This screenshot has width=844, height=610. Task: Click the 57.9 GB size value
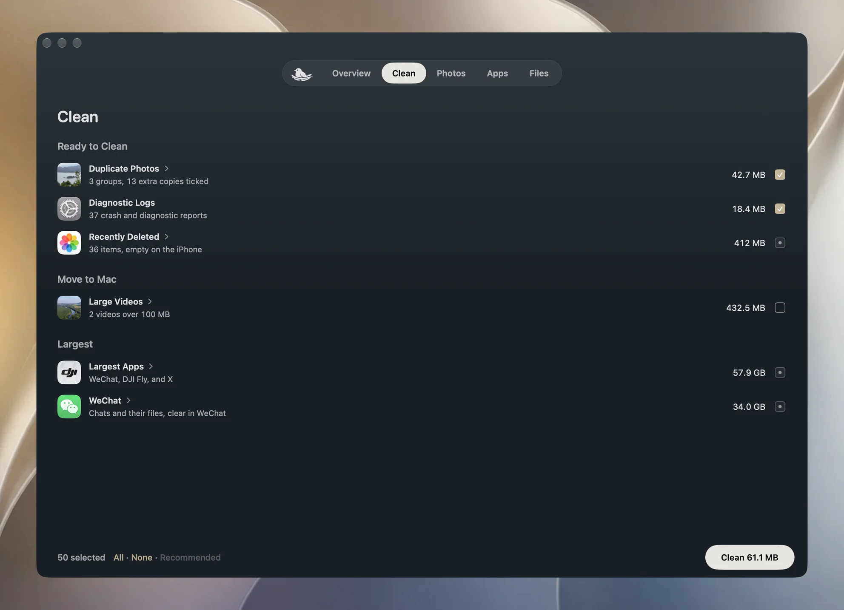(749, 372)
